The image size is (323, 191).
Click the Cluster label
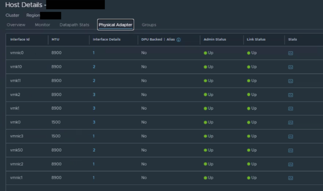12,15
